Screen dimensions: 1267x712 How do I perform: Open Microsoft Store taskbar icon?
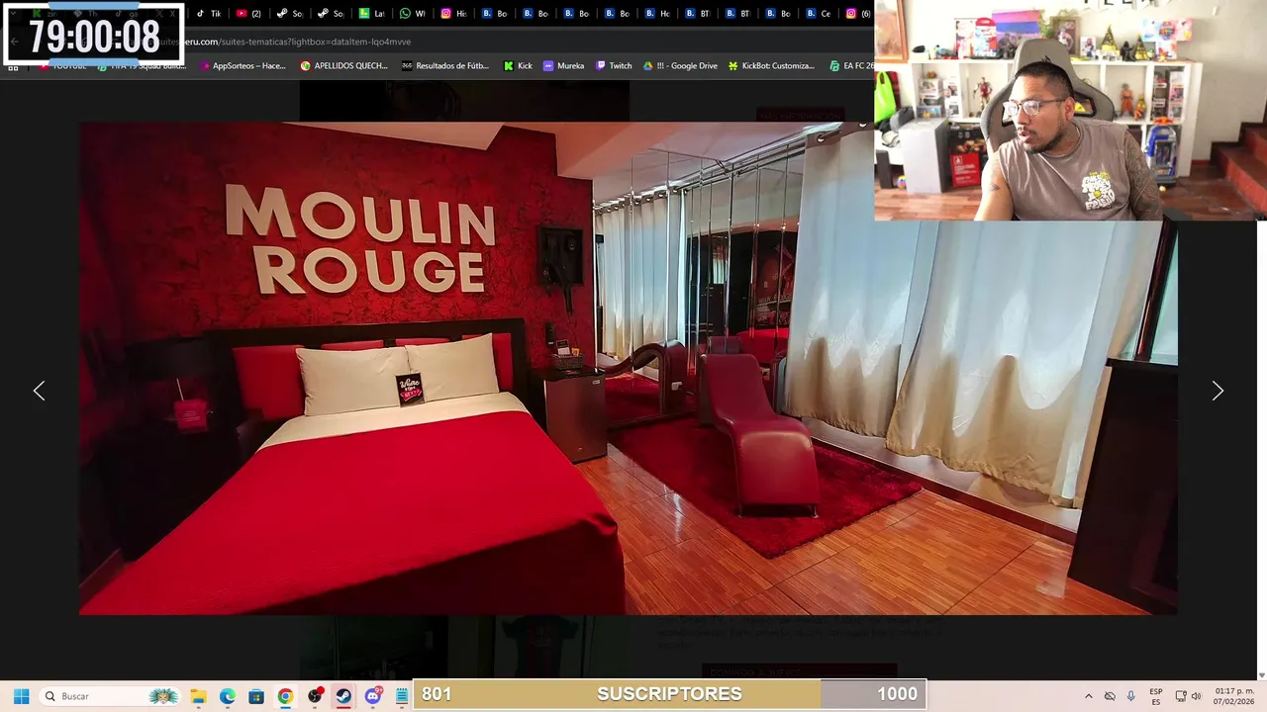click(x=256, y=696)
